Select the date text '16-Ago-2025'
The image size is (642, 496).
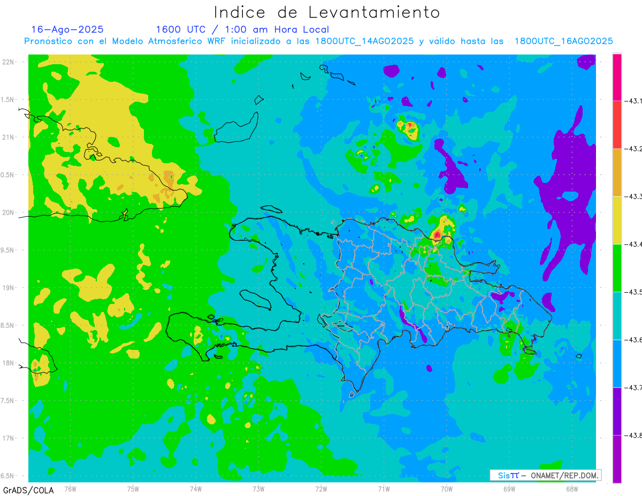point(67,29)
